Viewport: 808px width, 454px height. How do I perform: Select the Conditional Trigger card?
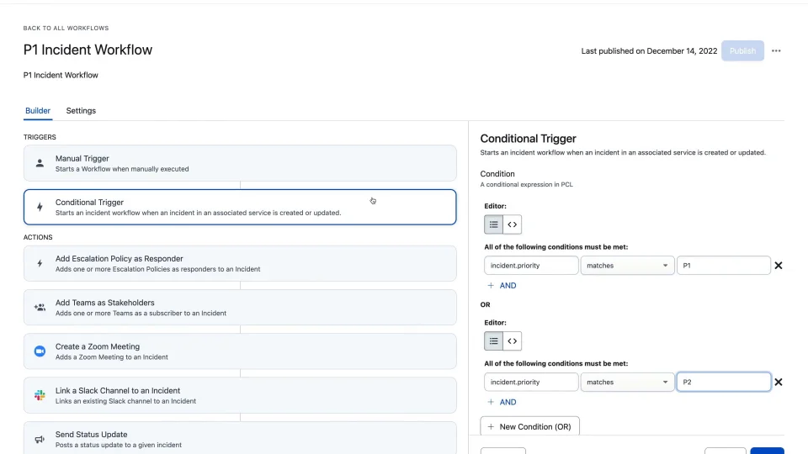(240, 207)
